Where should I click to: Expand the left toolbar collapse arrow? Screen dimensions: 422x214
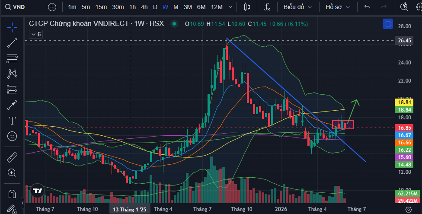click(23, 203)
